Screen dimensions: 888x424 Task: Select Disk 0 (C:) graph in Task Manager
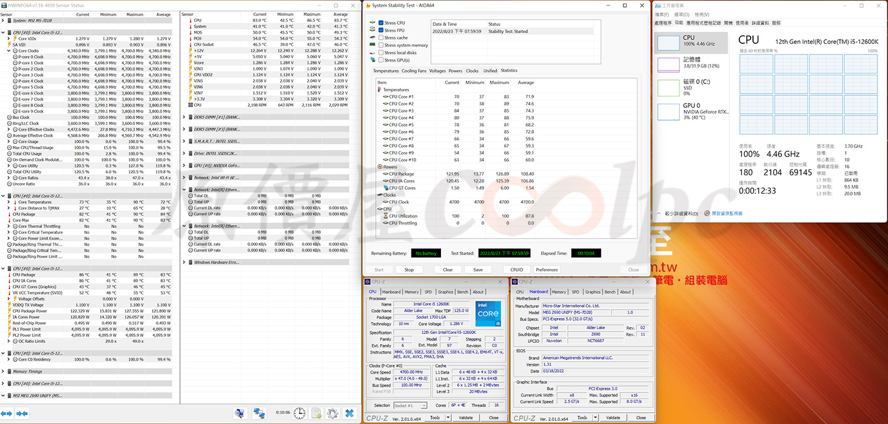pyautogui.click(x=668, y=88)
